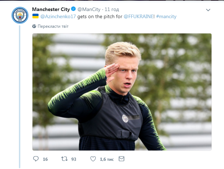Click the retweet count 93
The image size is (224, 169).
tap(74, 159)
